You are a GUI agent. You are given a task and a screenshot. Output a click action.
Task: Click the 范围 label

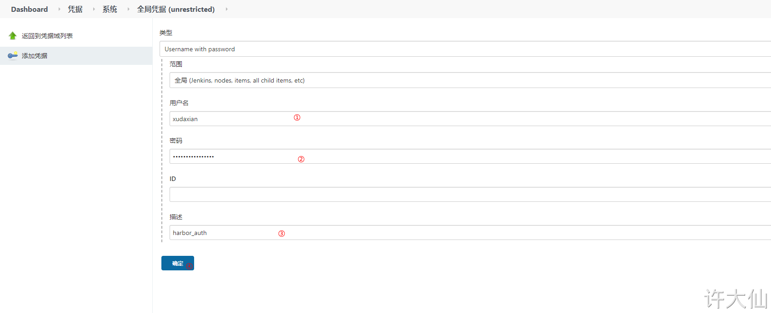(x=176, y=64)
